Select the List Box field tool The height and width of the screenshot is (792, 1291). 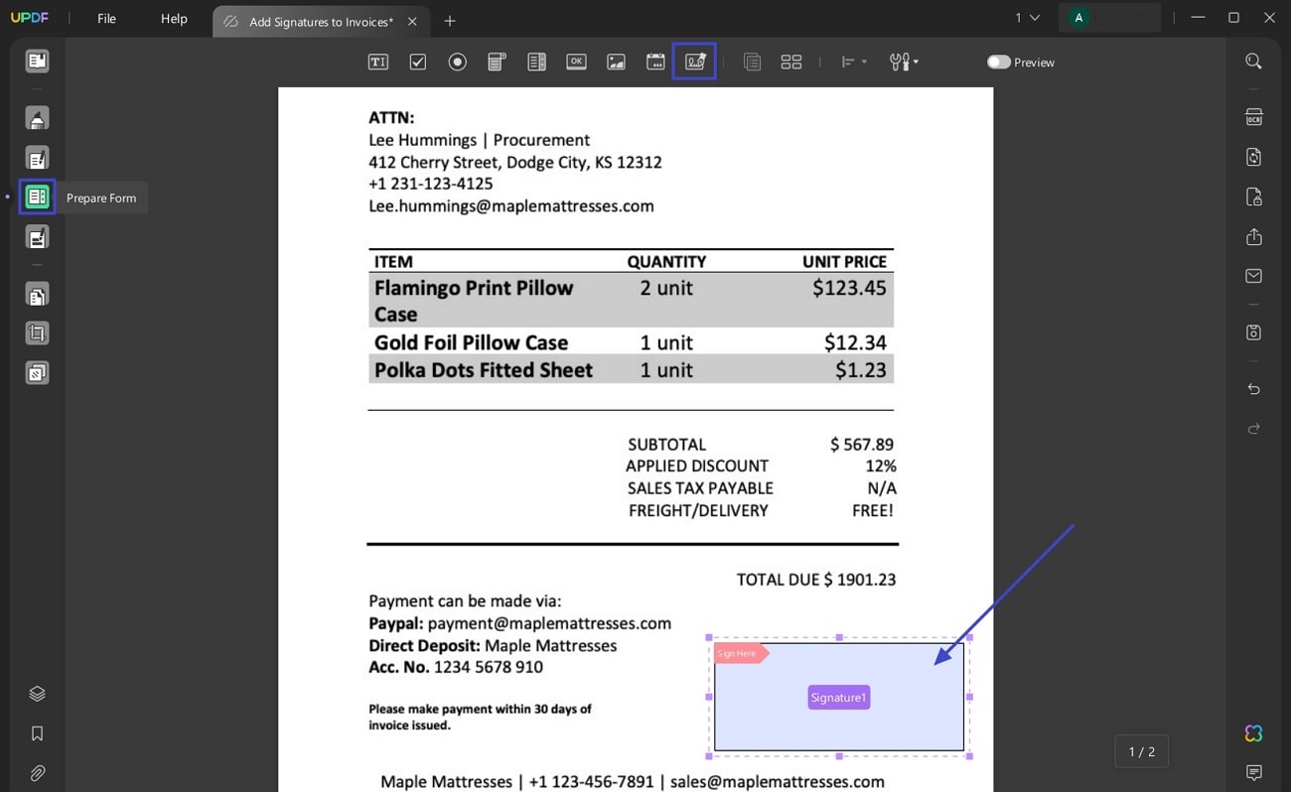pyautogui.click(x=536, y=62)
